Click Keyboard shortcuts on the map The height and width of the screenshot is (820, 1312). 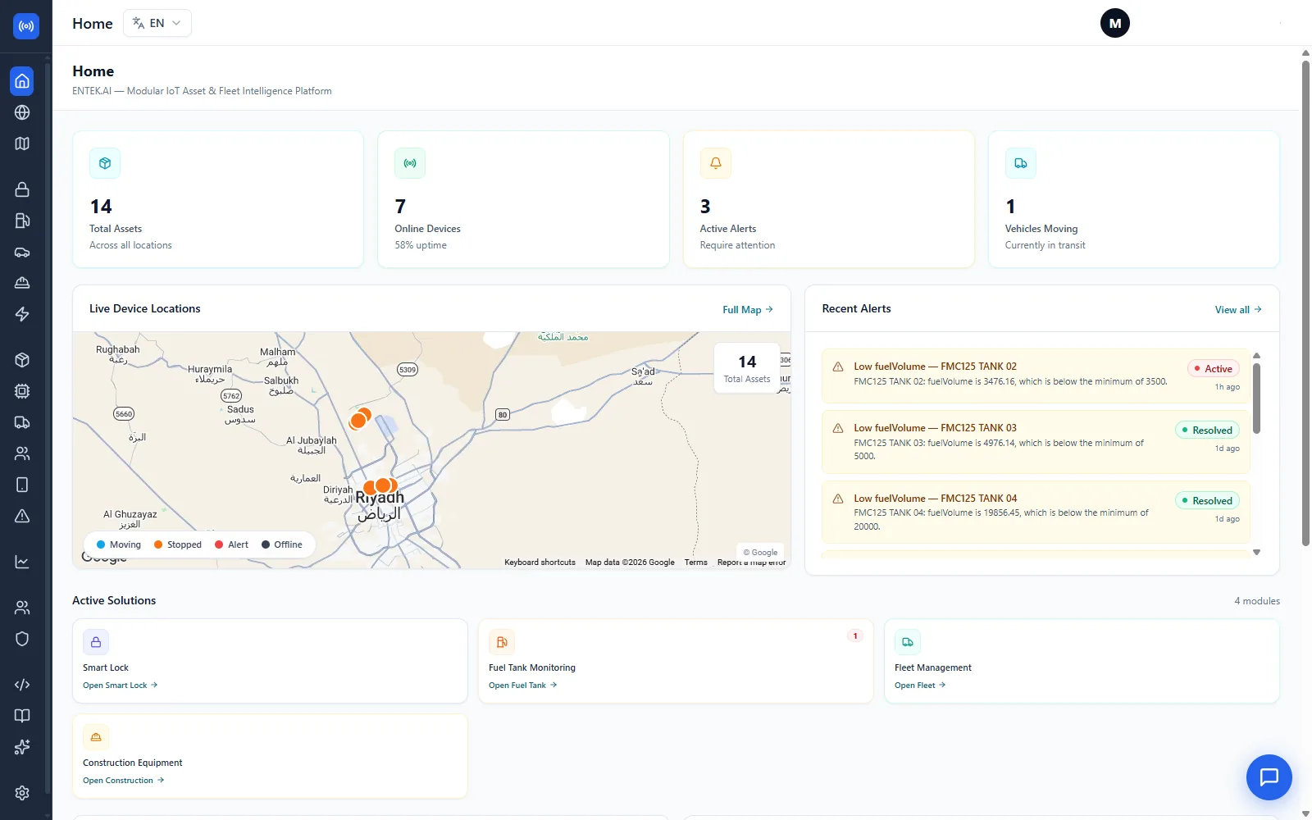(x=540, y=563)
